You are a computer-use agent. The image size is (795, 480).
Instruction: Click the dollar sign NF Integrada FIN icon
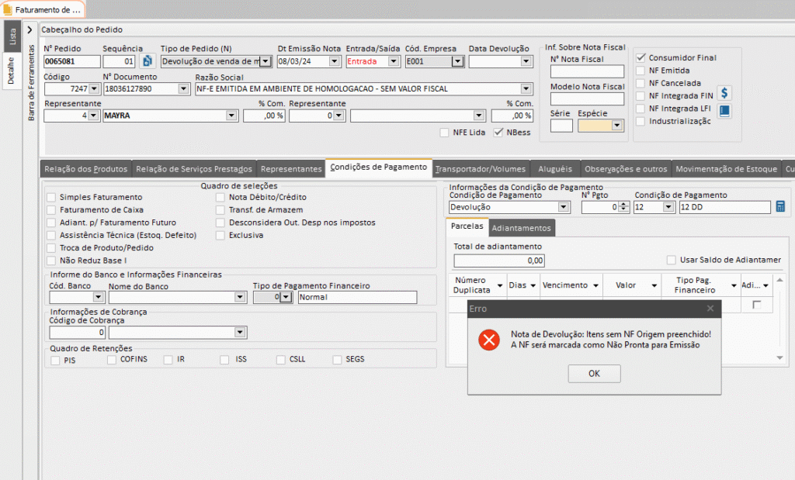724,93
